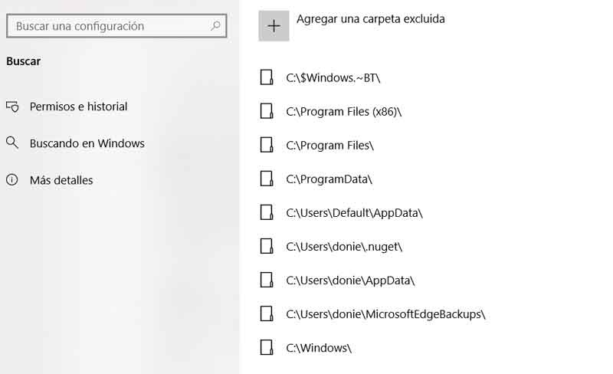Screen dimensions: 613x374
Task: Select the C:\Users\donie\AppData\ entry
Action: (x=350, y=280)
